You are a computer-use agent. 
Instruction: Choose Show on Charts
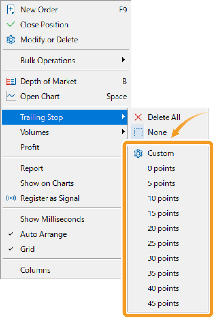(47, 183)
